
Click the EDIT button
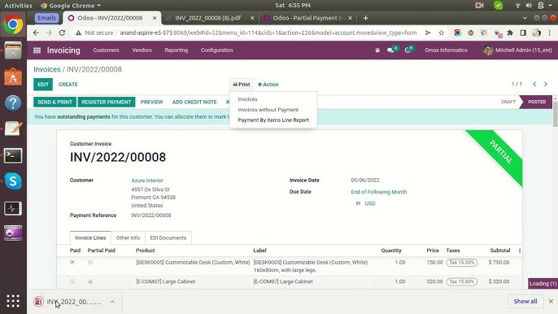point(43,85)
